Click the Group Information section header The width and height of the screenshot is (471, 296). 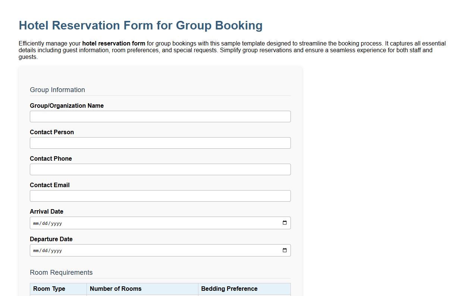(x=57, y=90)
